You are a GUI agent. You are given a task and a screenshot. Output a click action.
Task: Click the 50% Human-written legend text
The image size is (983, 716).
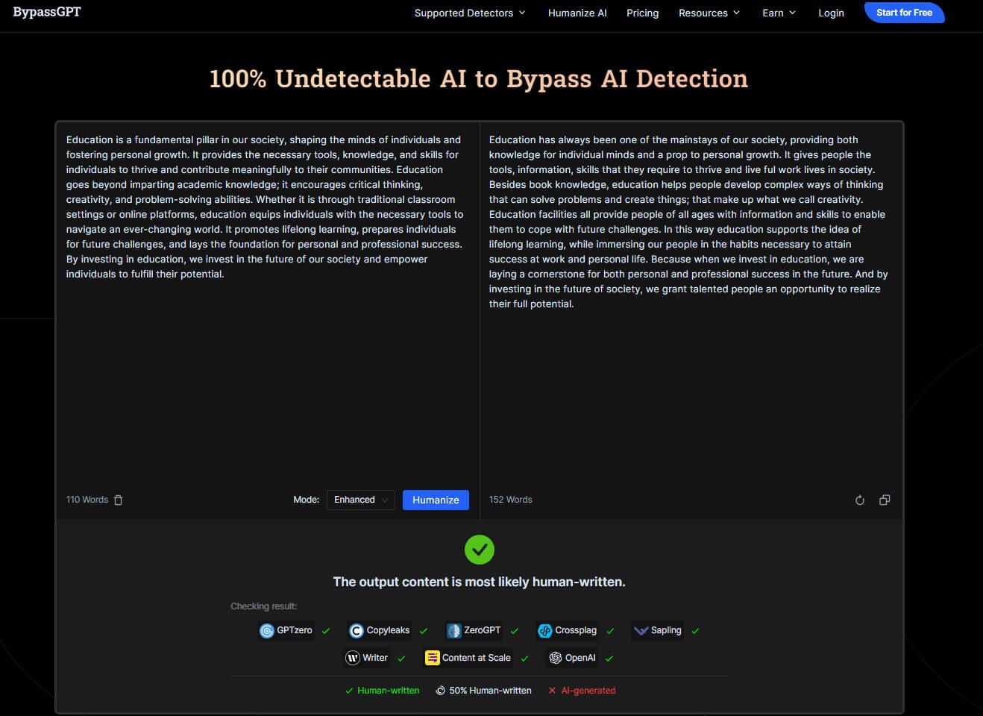coord(491,691)
